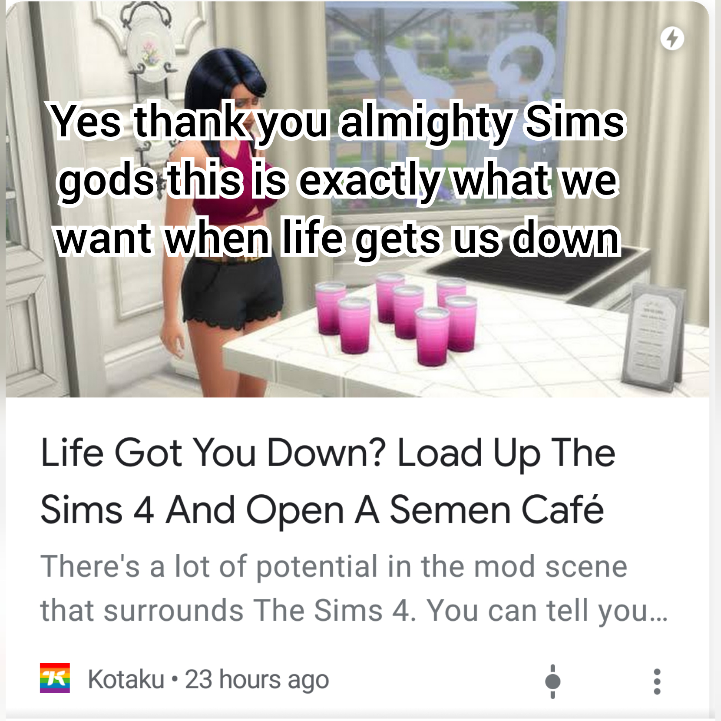Click caption line "want when life gets us down"
Image resolution: width=721 pixels, height=721 pixels.
click(337, 238)
